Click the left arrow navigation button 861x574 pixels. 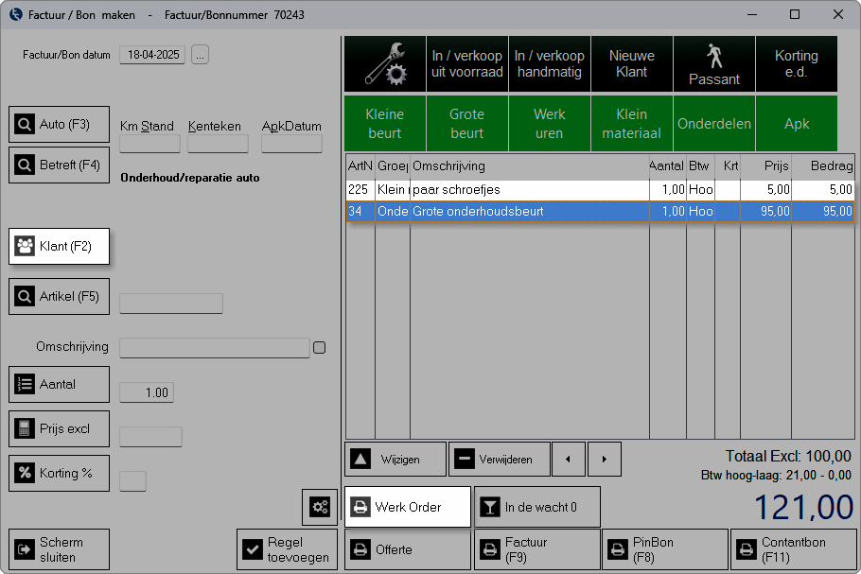(x=569, y=459)
